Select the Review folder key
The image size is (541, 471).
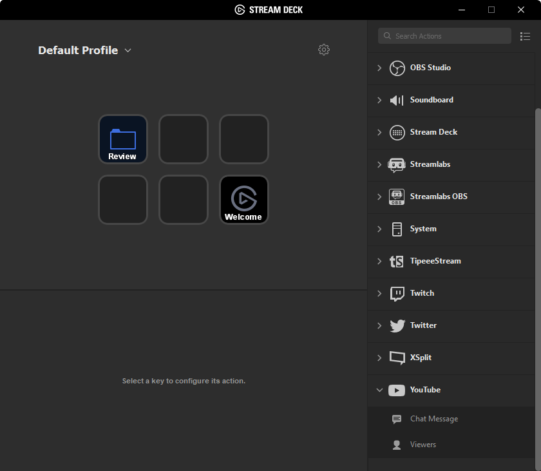(x=123, y=139)
